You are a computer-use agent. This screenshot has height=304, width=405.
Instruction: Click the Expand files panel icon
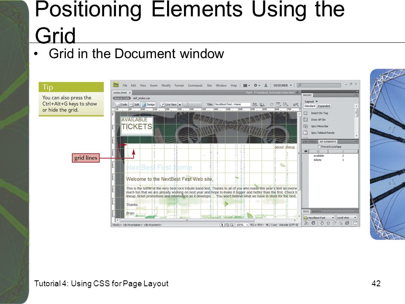355,223
